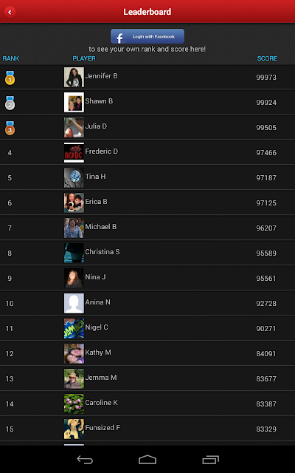
Task: Click the PLAYER column header
Action: (x=84, y=58)
